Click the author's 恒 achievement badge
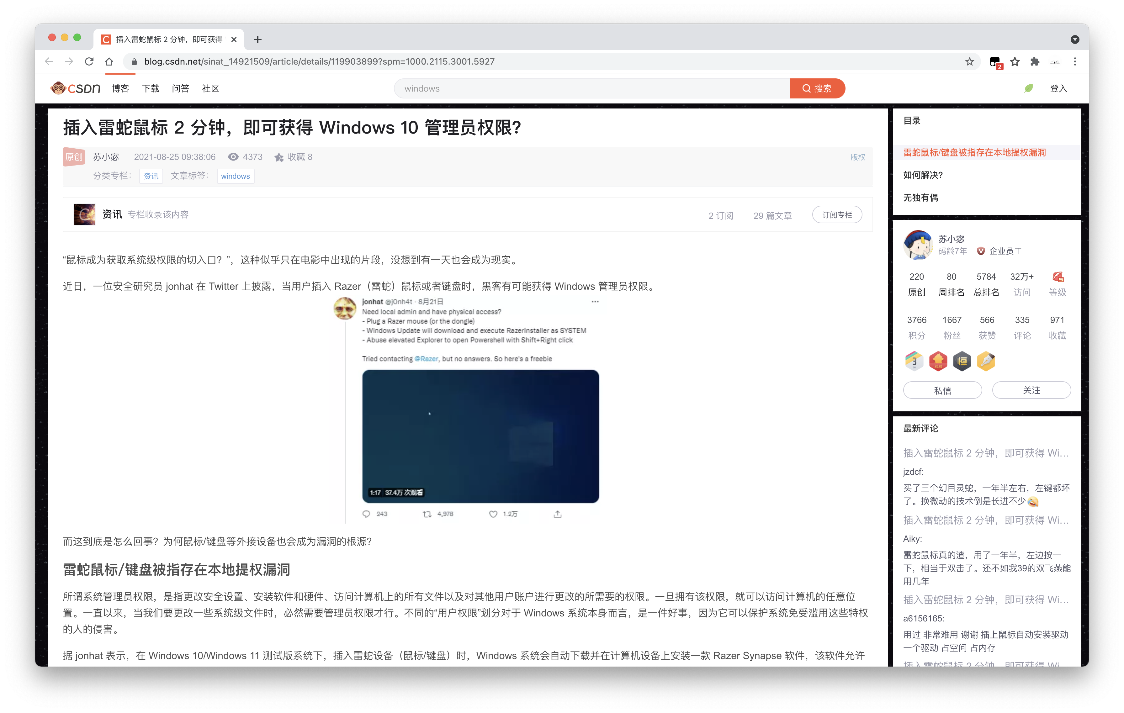The image size is (1124, 713). 962,361
